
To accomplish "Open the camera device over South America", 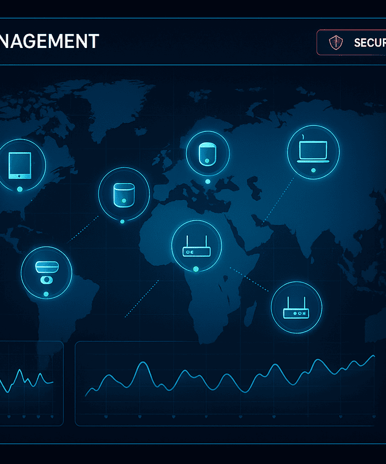I will coord(46,272).
